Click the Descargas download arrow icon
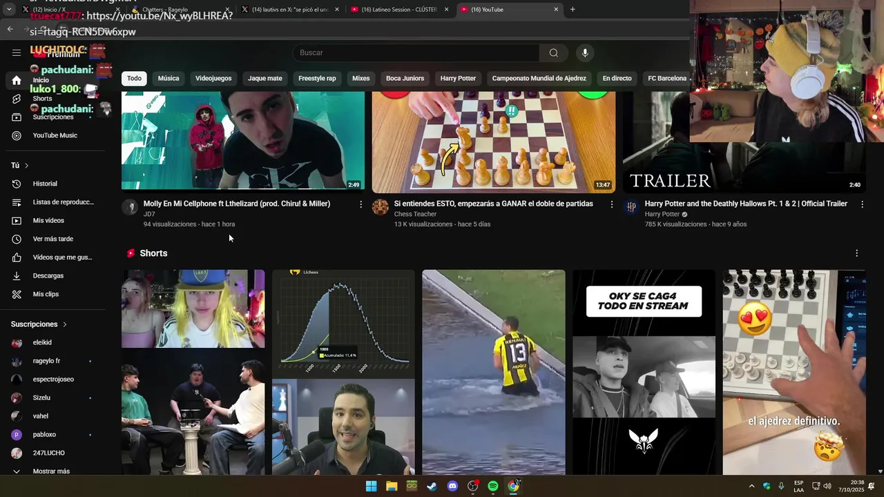This screenshot has height=497, width=884. [17, 276]
